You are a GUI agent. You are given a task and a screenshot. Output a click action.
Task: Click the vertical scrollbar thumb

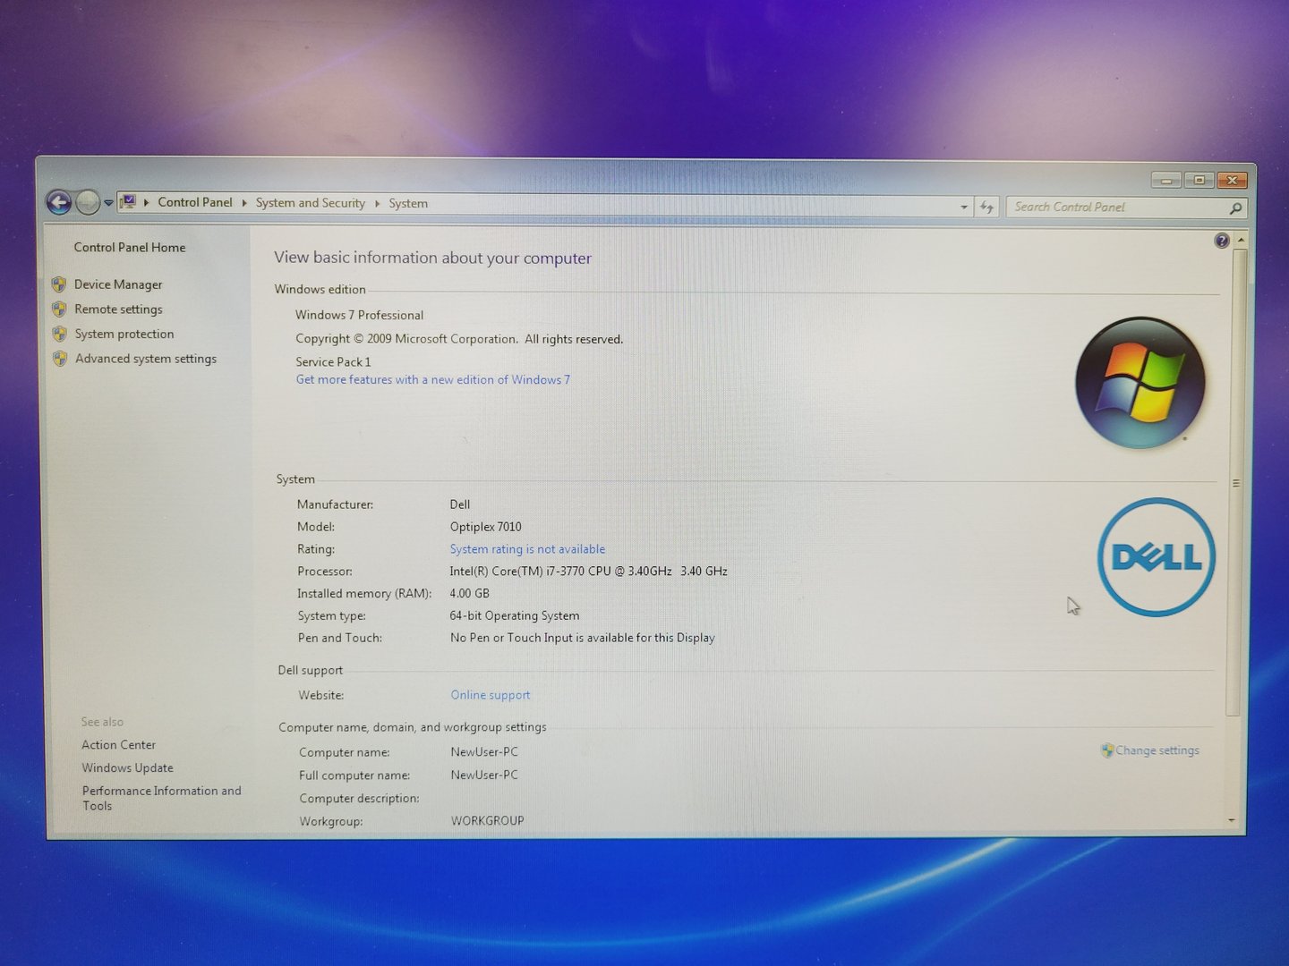tap(1236, 483)
